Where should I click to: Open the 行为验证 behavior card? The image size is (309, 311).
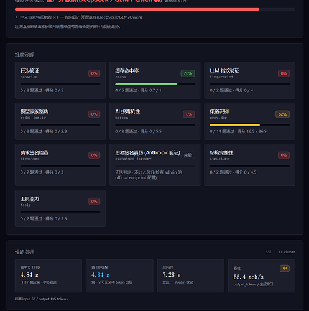pos(60,80)
